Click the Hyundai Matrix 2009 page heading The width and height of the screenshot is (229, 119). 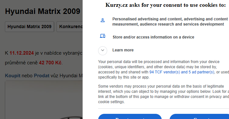point(43,11)
